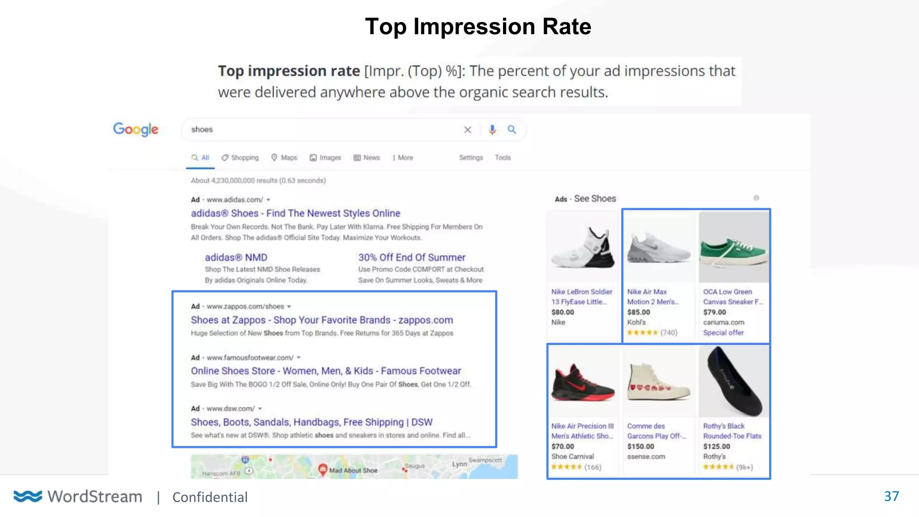
Task: Click the info icon beside See Shoes ads
Action: pyautogui.click(x=756, y=198)
